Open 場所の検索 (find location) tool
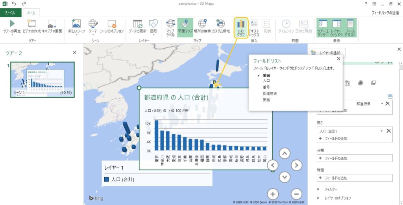The width and height of the screenshot is (403, 205). pos(202,26)
